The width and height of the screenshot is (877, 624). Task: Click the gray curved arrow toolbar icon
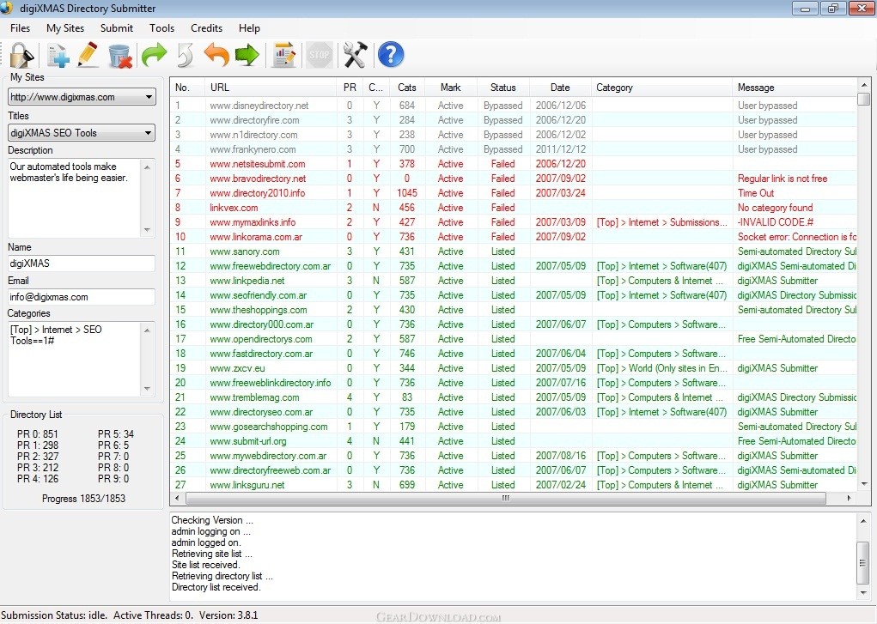click(186, 55)
